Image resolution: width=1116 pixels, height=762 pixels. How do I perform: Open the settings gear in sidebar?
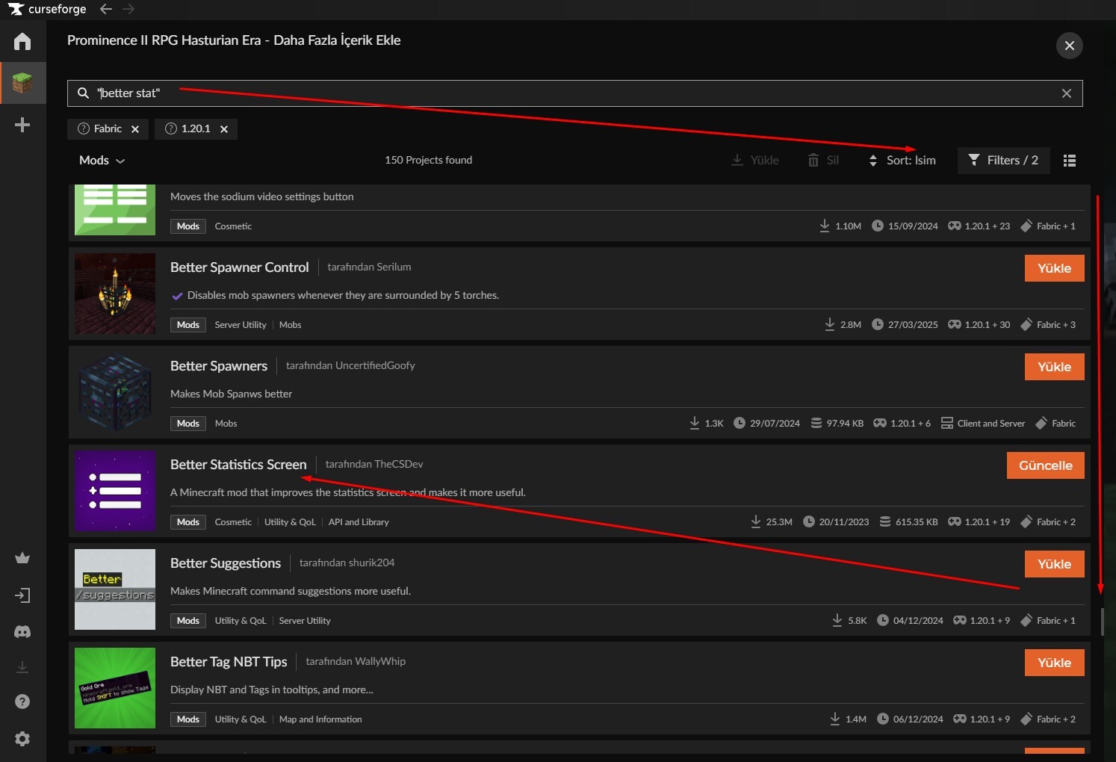(x=22, y=739)
